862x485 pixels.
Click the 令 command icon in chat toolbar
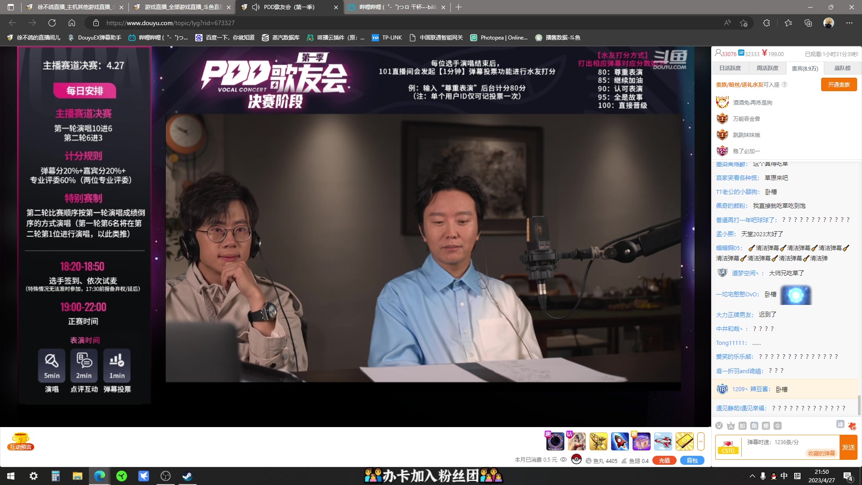click(778, 426)
